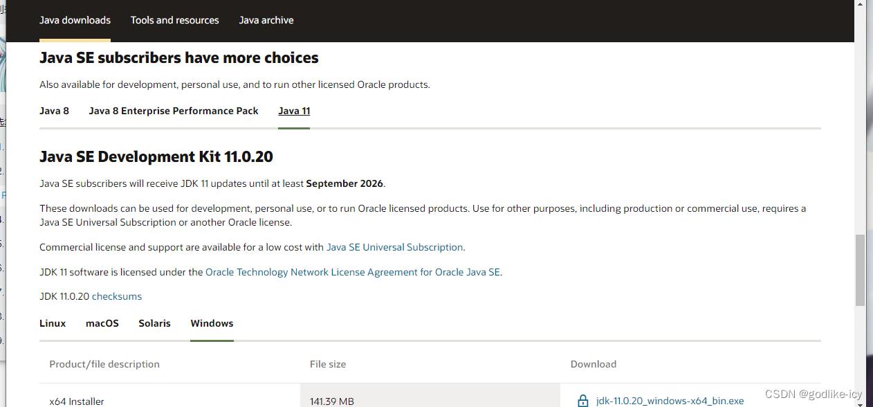Click the bold September 2026 text
The height and width of the screenshot is (407, 873).
point(344,183)
